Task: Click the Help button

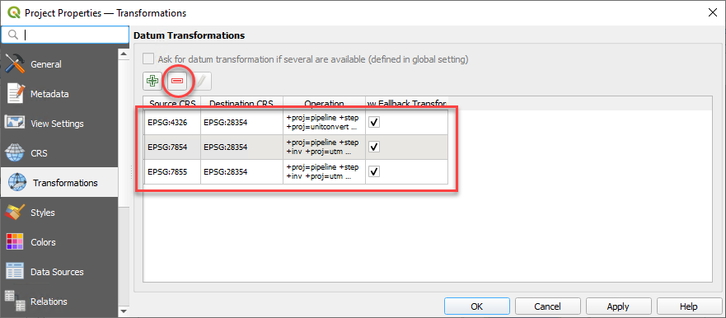Action: point(688,306)
